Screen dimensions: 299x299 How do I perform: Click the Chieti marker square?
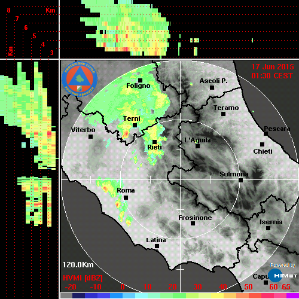[x=263, y=144]
